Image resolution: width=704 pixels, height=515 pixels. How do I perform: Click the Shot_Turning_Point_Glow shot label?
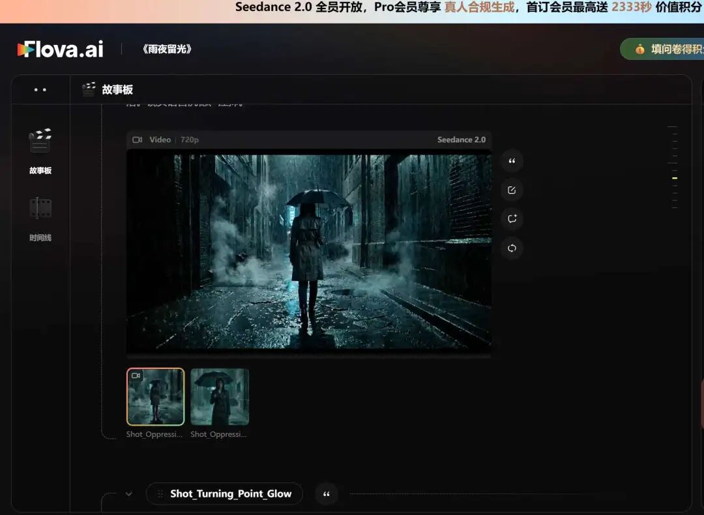231,494
